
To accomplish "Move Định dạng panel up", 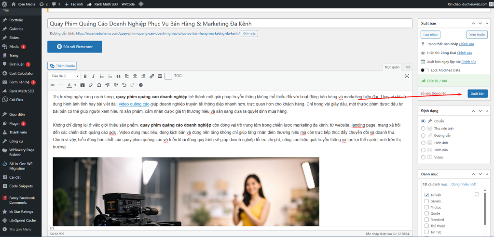I will pyautogui.click(x=473, y=111).
